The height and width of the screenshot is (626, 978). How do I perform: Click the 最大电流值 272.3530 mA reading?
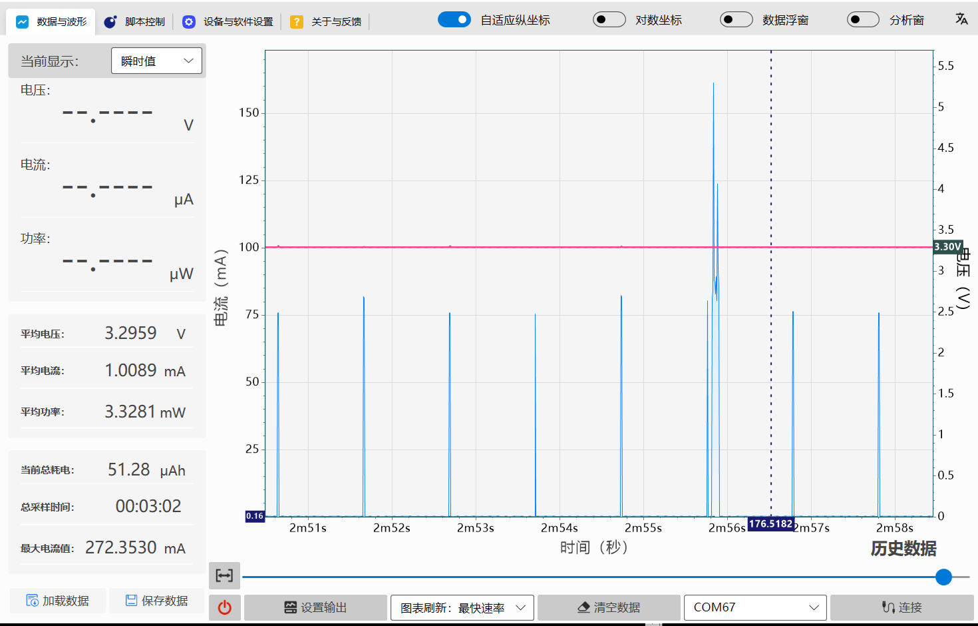coord(135,547)
